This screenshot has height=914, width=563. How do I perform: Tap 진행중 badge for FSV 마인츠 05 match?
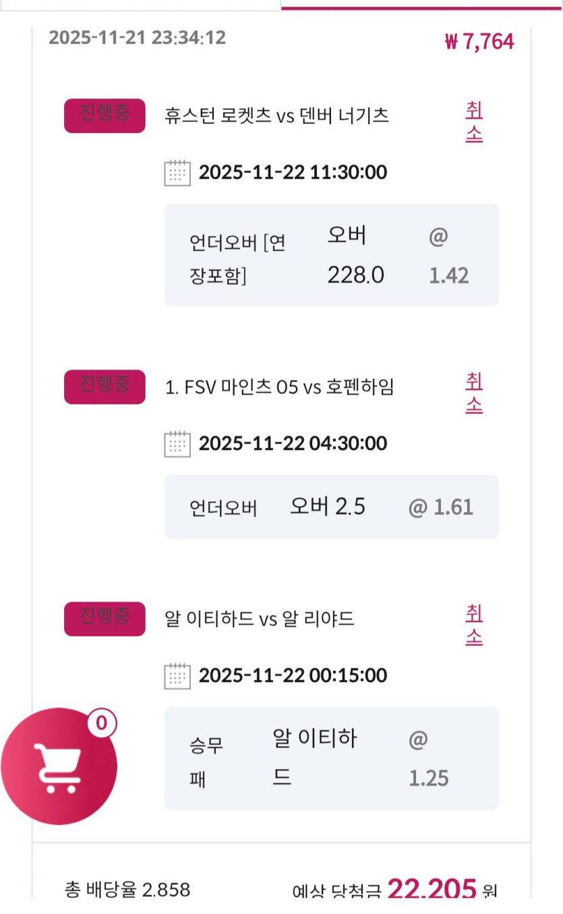[x=105, y=387]
